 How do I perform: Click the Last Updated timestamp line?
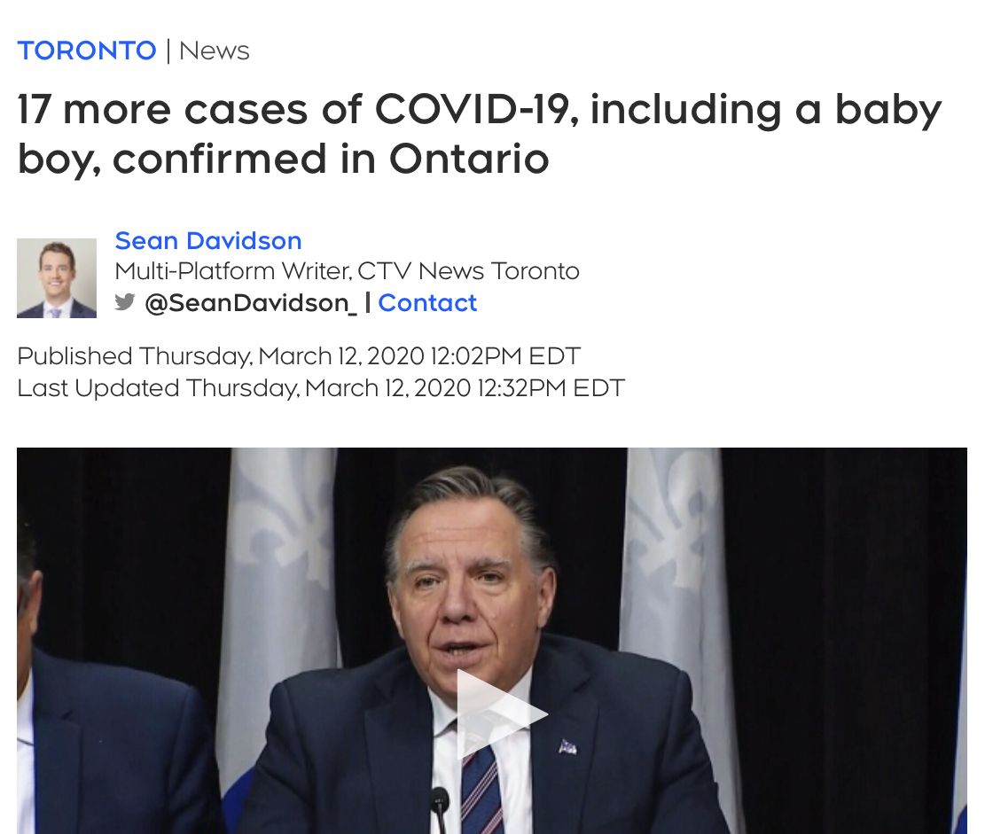click(321, 388)
